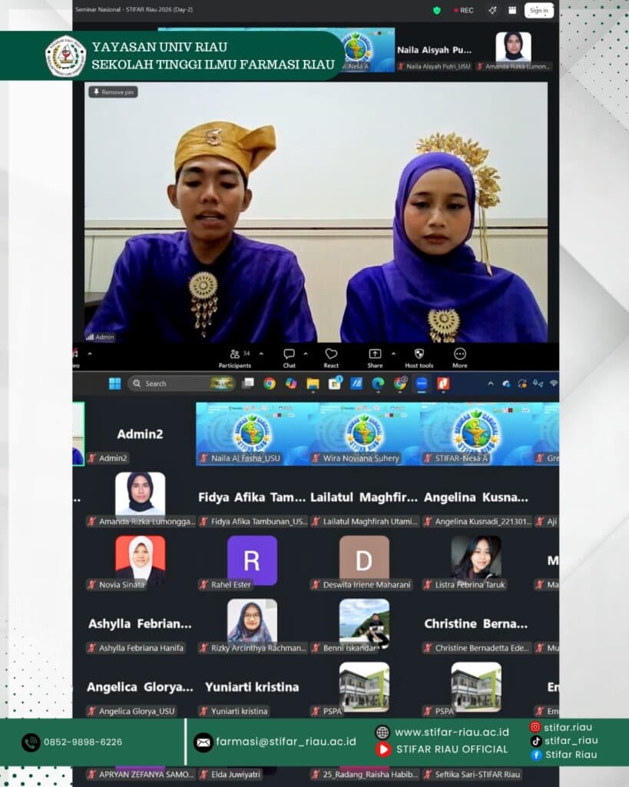Viewport: 629px width, 787px height.
Task: Select Fidya Afika Tambunan tile
Action: [x=252, y=498]
